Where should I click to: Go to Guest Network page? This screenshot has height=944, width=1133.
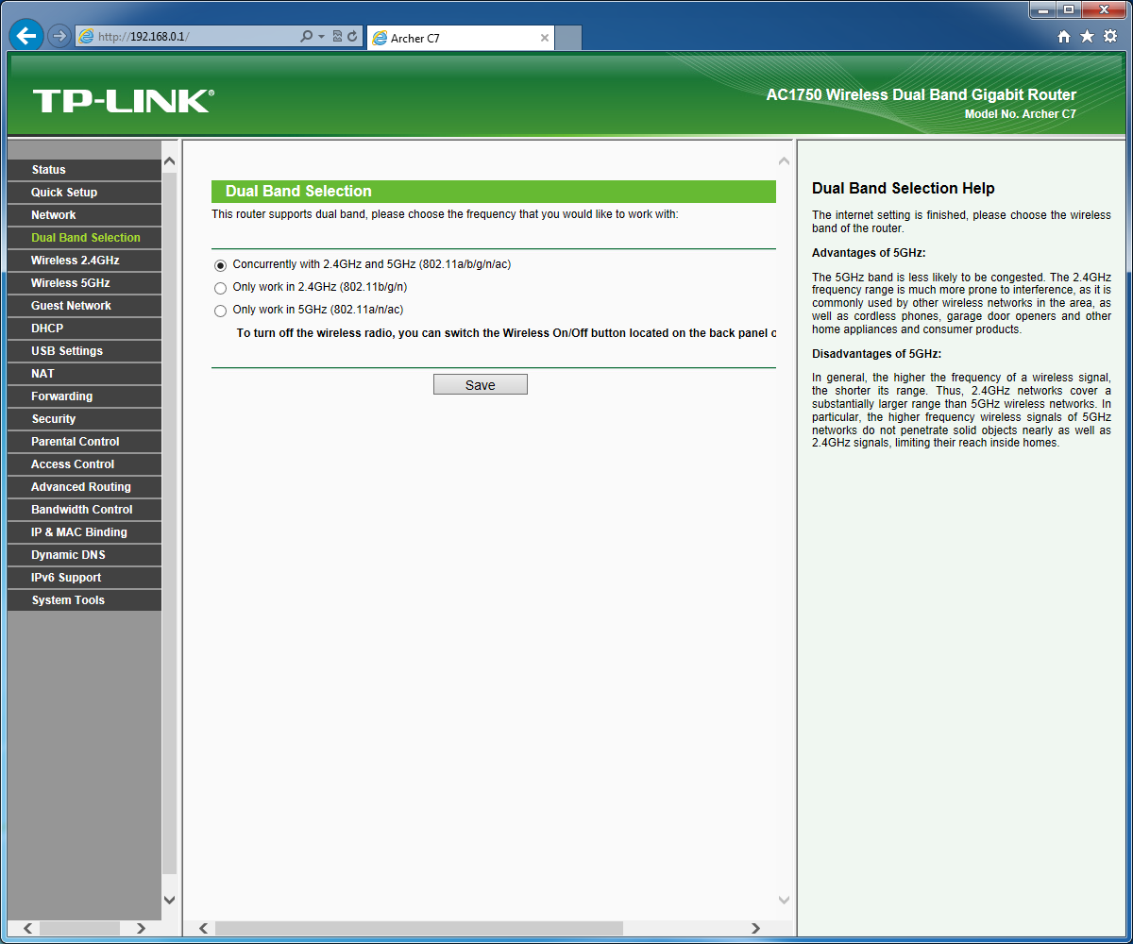coord(84,306)
